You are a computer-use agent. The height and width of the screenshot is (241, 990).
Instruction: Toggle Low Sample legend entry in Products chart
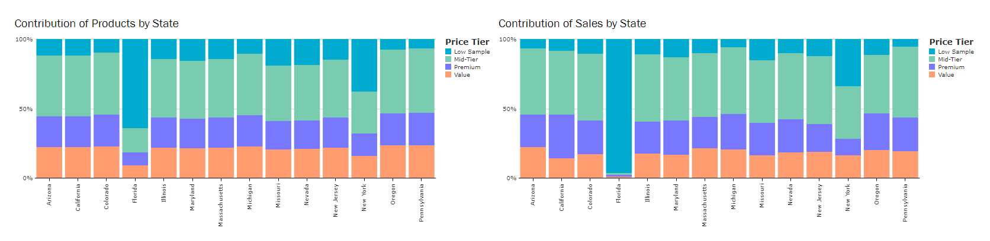(471, 52)
